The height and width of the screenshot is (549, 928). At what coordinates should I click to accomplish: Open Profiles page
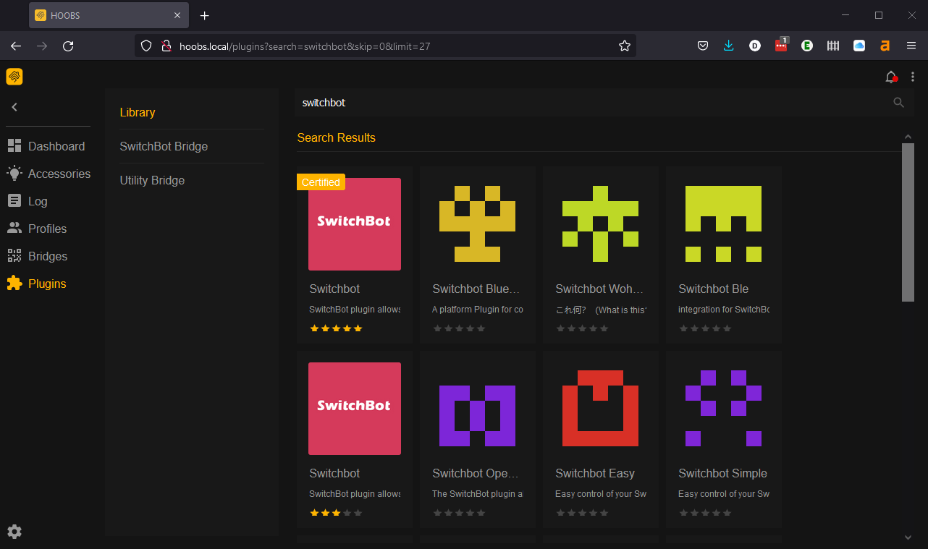(x=47, y=229)
